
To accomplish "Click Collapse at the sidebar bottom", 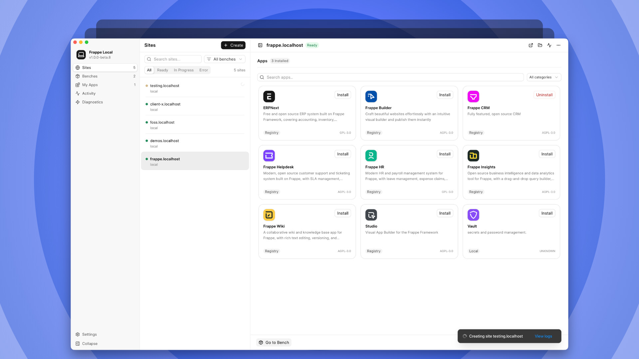I will click(105, 344).
